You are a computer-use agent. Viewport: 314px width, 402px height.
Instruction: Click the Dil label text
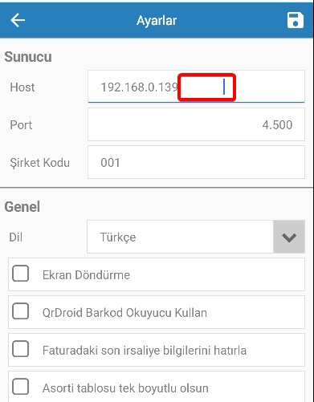(16, 238)
